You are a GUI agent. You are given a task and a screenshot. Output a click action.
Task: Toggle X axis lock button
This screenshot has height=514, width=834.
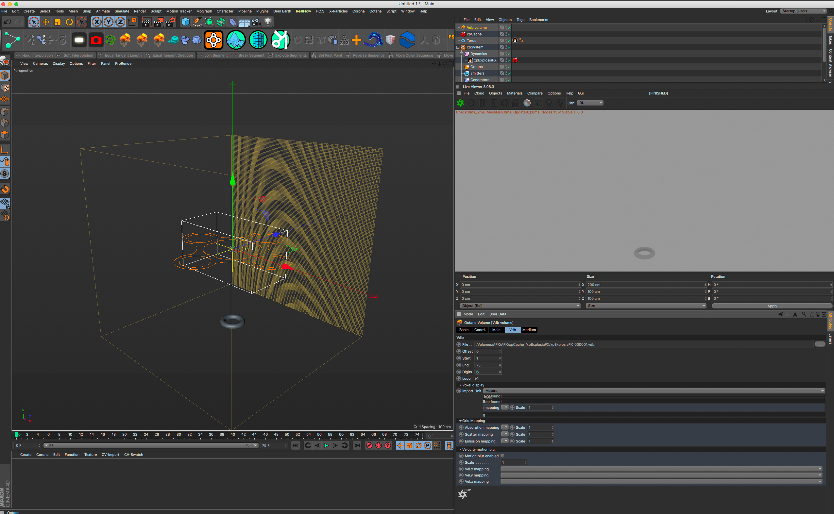click(x=97, y=22)
